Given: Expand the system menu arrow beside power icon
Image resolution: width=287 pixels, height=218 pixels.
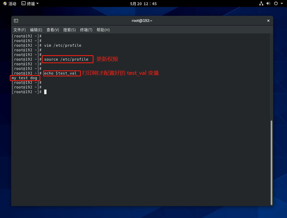Looking at the screenshot, I should [282, 4].
